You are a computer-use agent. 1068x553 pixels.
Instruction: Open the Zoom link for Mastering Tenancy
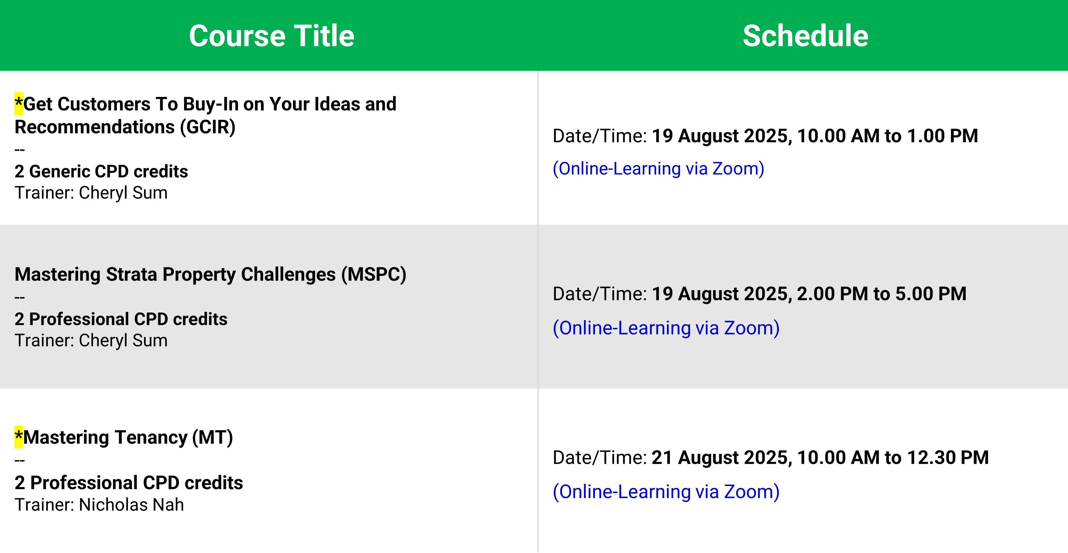[666, 492]
